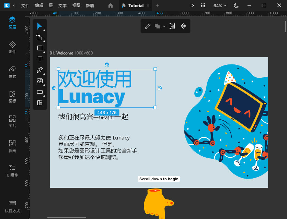Open the UI组件 panel in the sidebar
The image size is (287, 219).
click(12, 170)
